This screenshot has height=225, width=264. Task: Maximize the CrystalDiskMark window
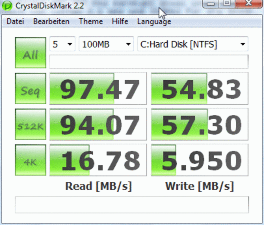tap(227, 3)
